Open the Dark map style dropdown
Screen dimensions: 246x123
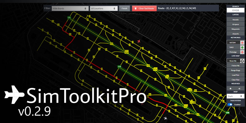pos(236,96)
